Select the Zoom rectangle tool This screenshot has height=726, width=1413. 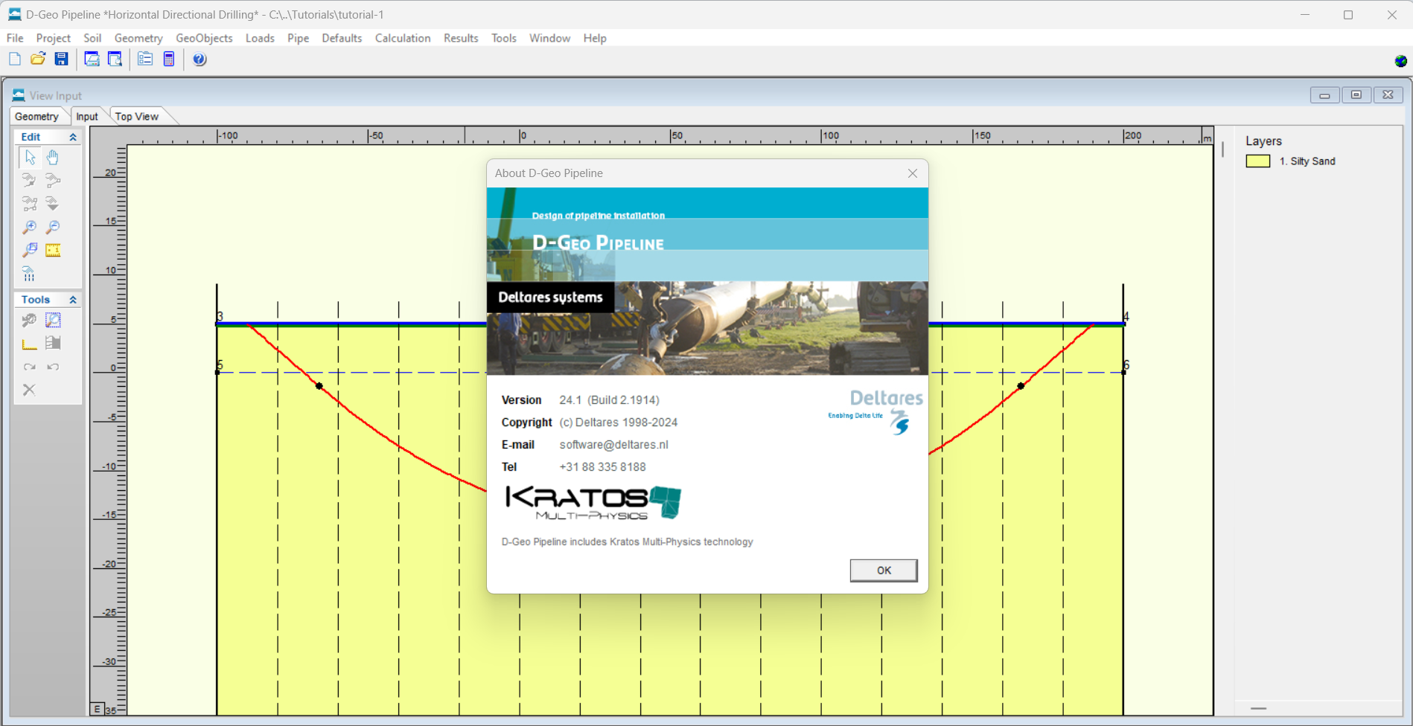pyautogui.click(x=29, y=250)
